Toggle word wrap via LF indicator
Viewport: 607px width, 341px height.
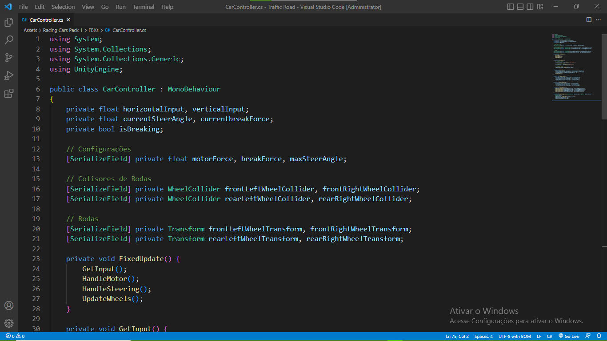tap(538, 336)
